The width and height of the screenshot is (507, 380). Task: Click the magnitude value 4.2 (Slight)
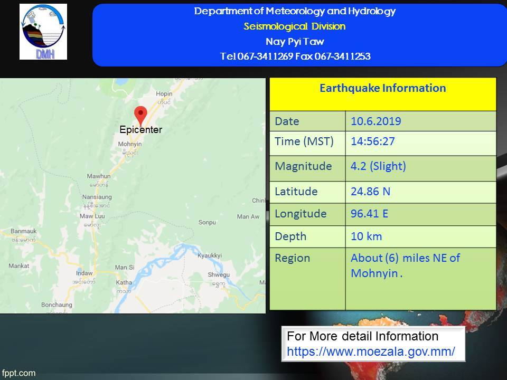point(378,166)
